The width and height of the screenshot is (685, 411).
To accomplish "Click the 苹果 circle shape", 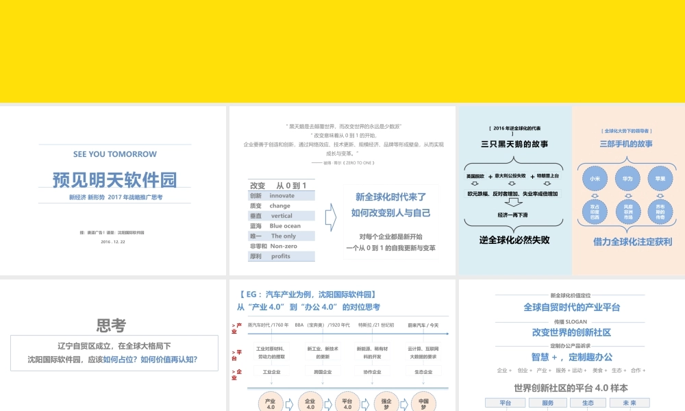I will coord(660,177).
